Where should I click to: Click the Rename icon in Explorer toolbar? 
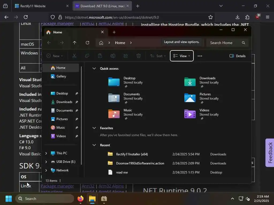pyautogui.click(x=113, y=56)
